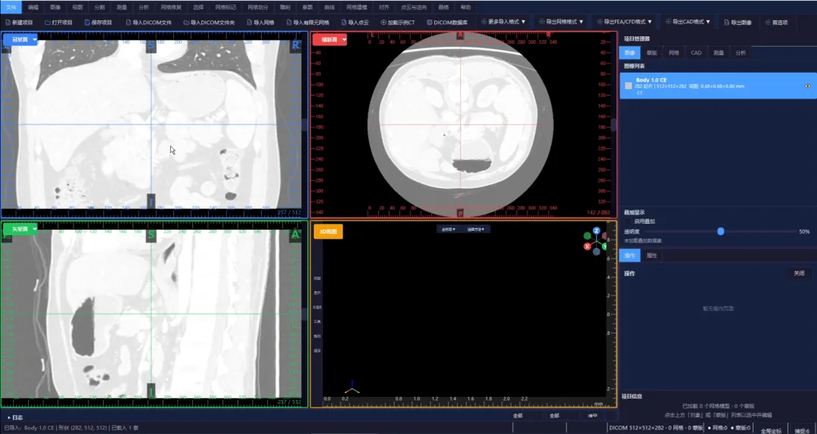
Task: Toggle visibility eye for Body 1.0 CE
Action: pyautogui.click(x=808, y=86)
